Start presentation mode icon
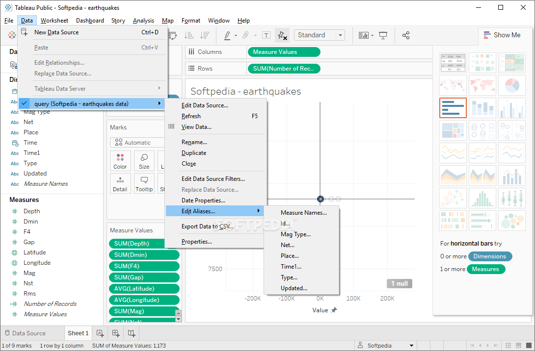The width and height of the screenshot is (535, 351). point(383,35)
